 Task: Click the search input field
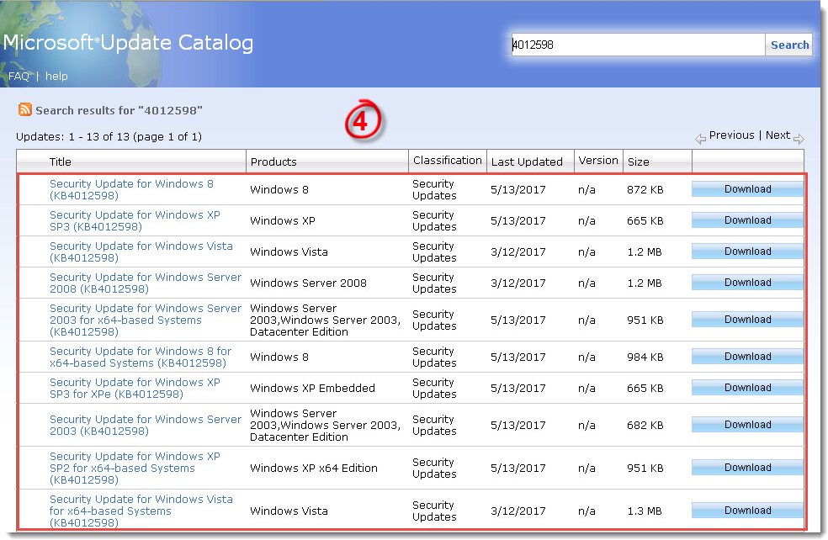pos(638,45)
